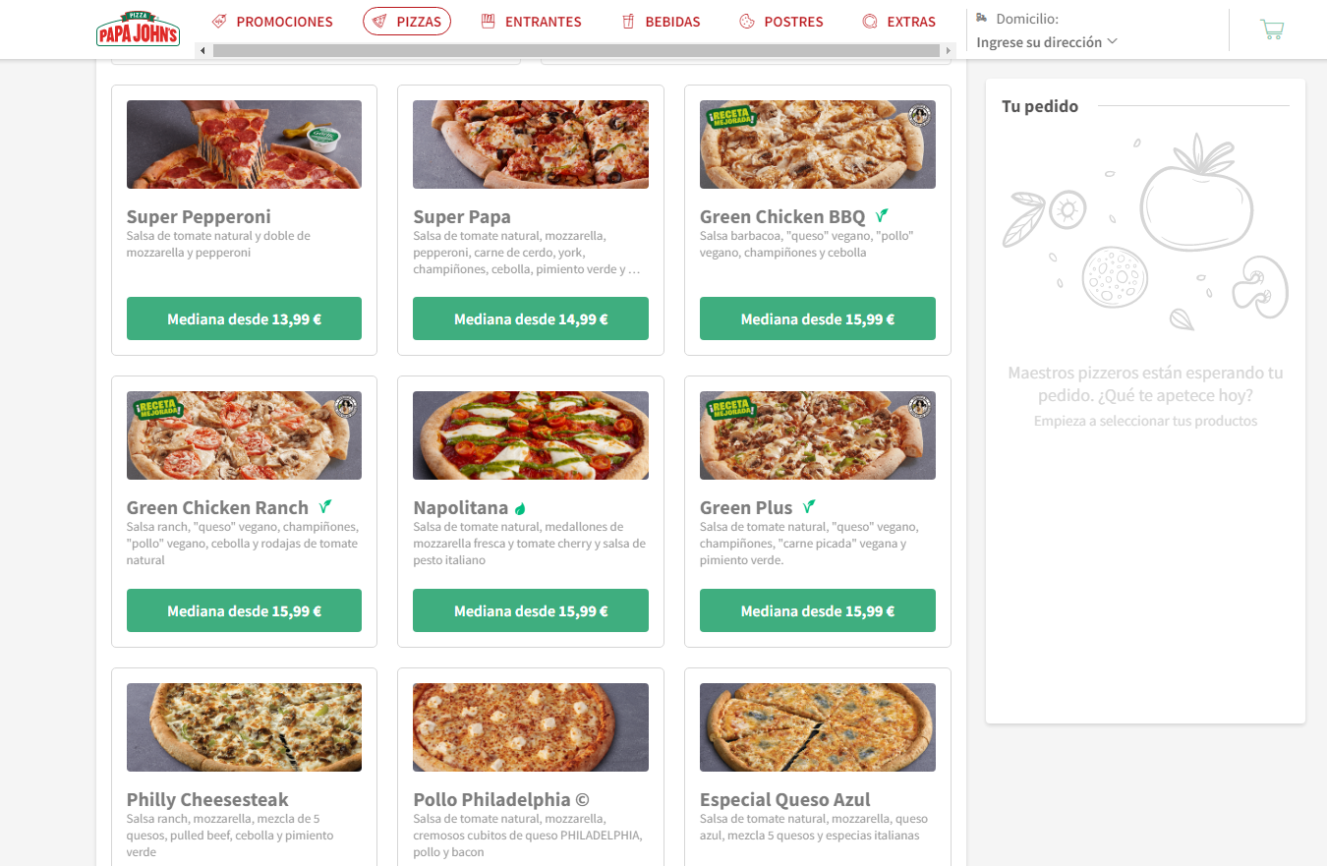Click the Super Papa title

[462, 216]
